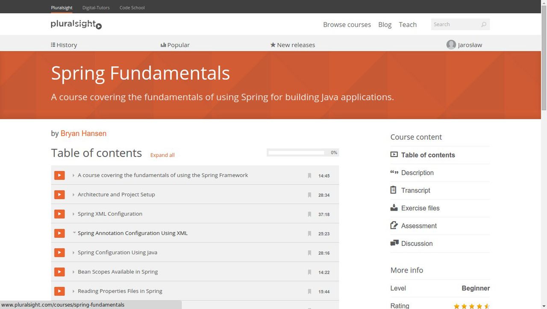Bookmark Spring Annotation Configuration Using XML
The image size is (547, 309).
[x=309, y=233]
